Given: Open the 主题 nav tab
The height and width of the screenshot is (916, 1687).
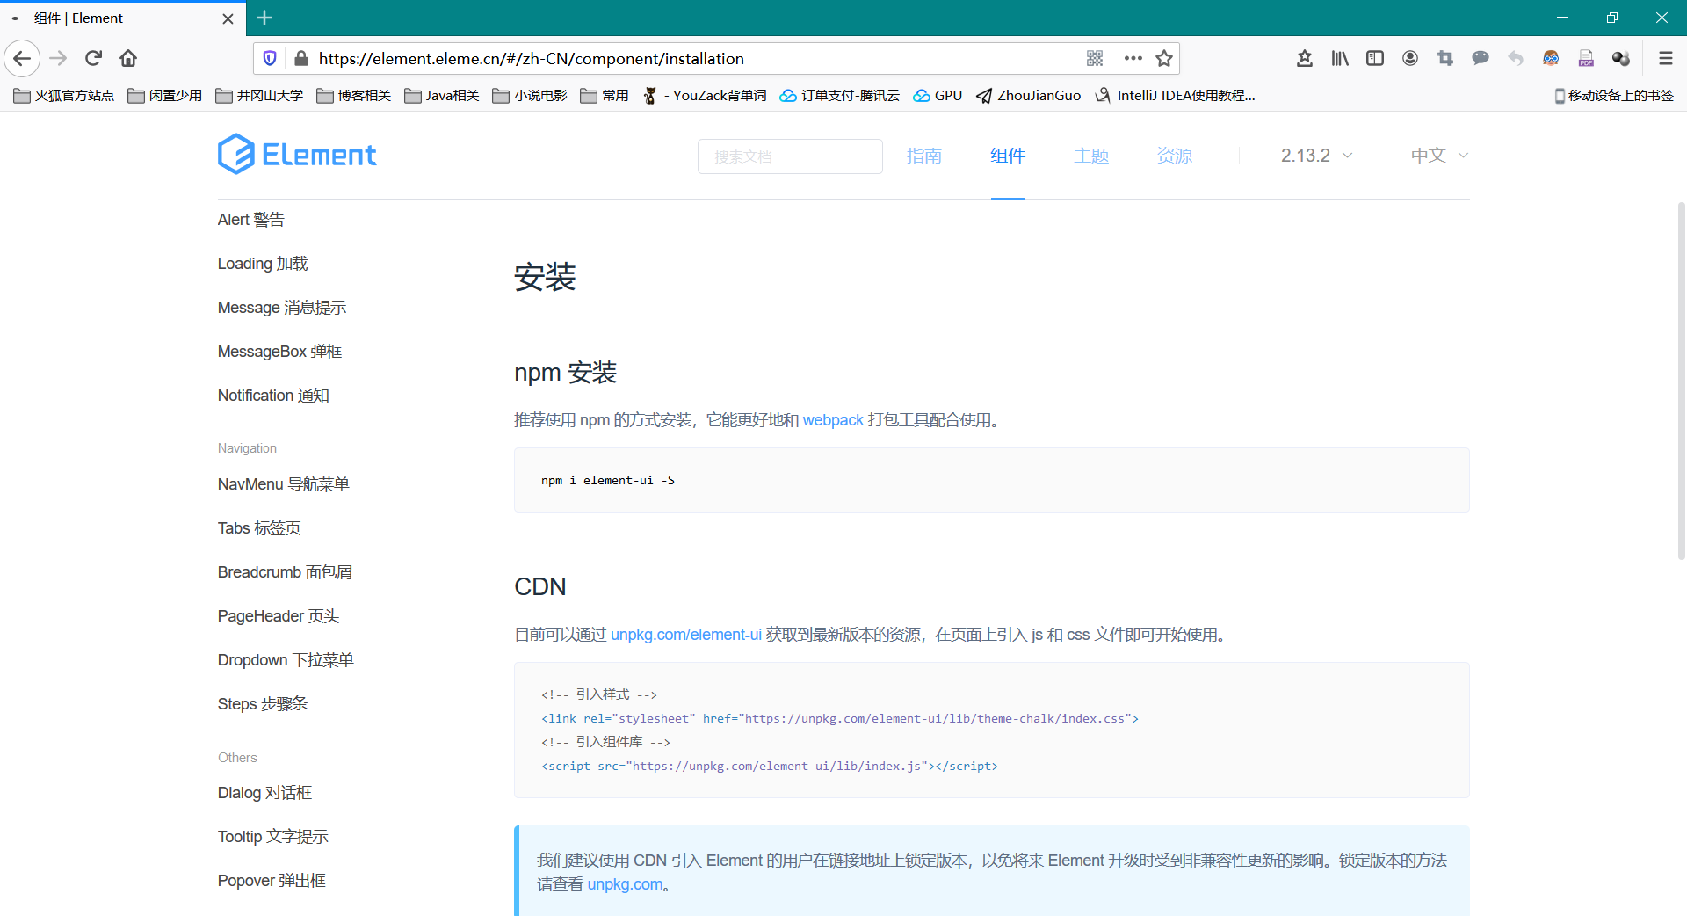Looking at the screenshot, I should point(1090,156).
